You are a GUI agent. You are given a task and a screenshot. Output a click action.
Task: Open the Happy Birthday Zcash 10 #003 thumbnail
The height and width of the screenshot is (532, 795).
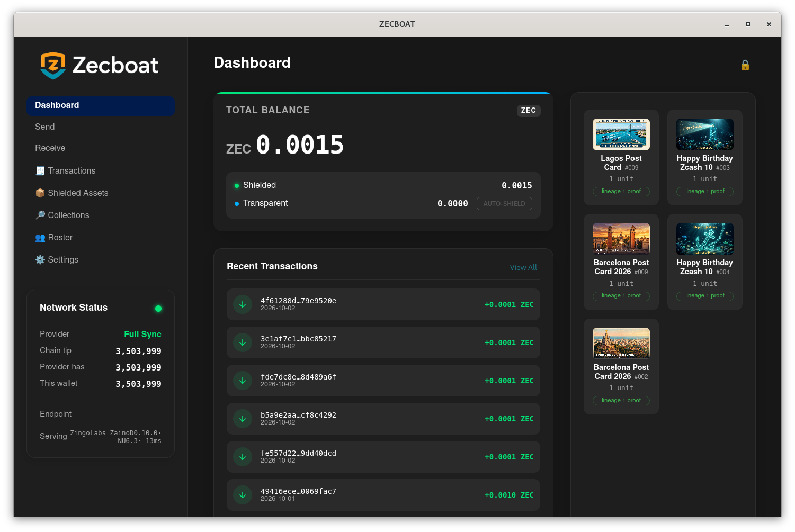(x=705, y=134)
